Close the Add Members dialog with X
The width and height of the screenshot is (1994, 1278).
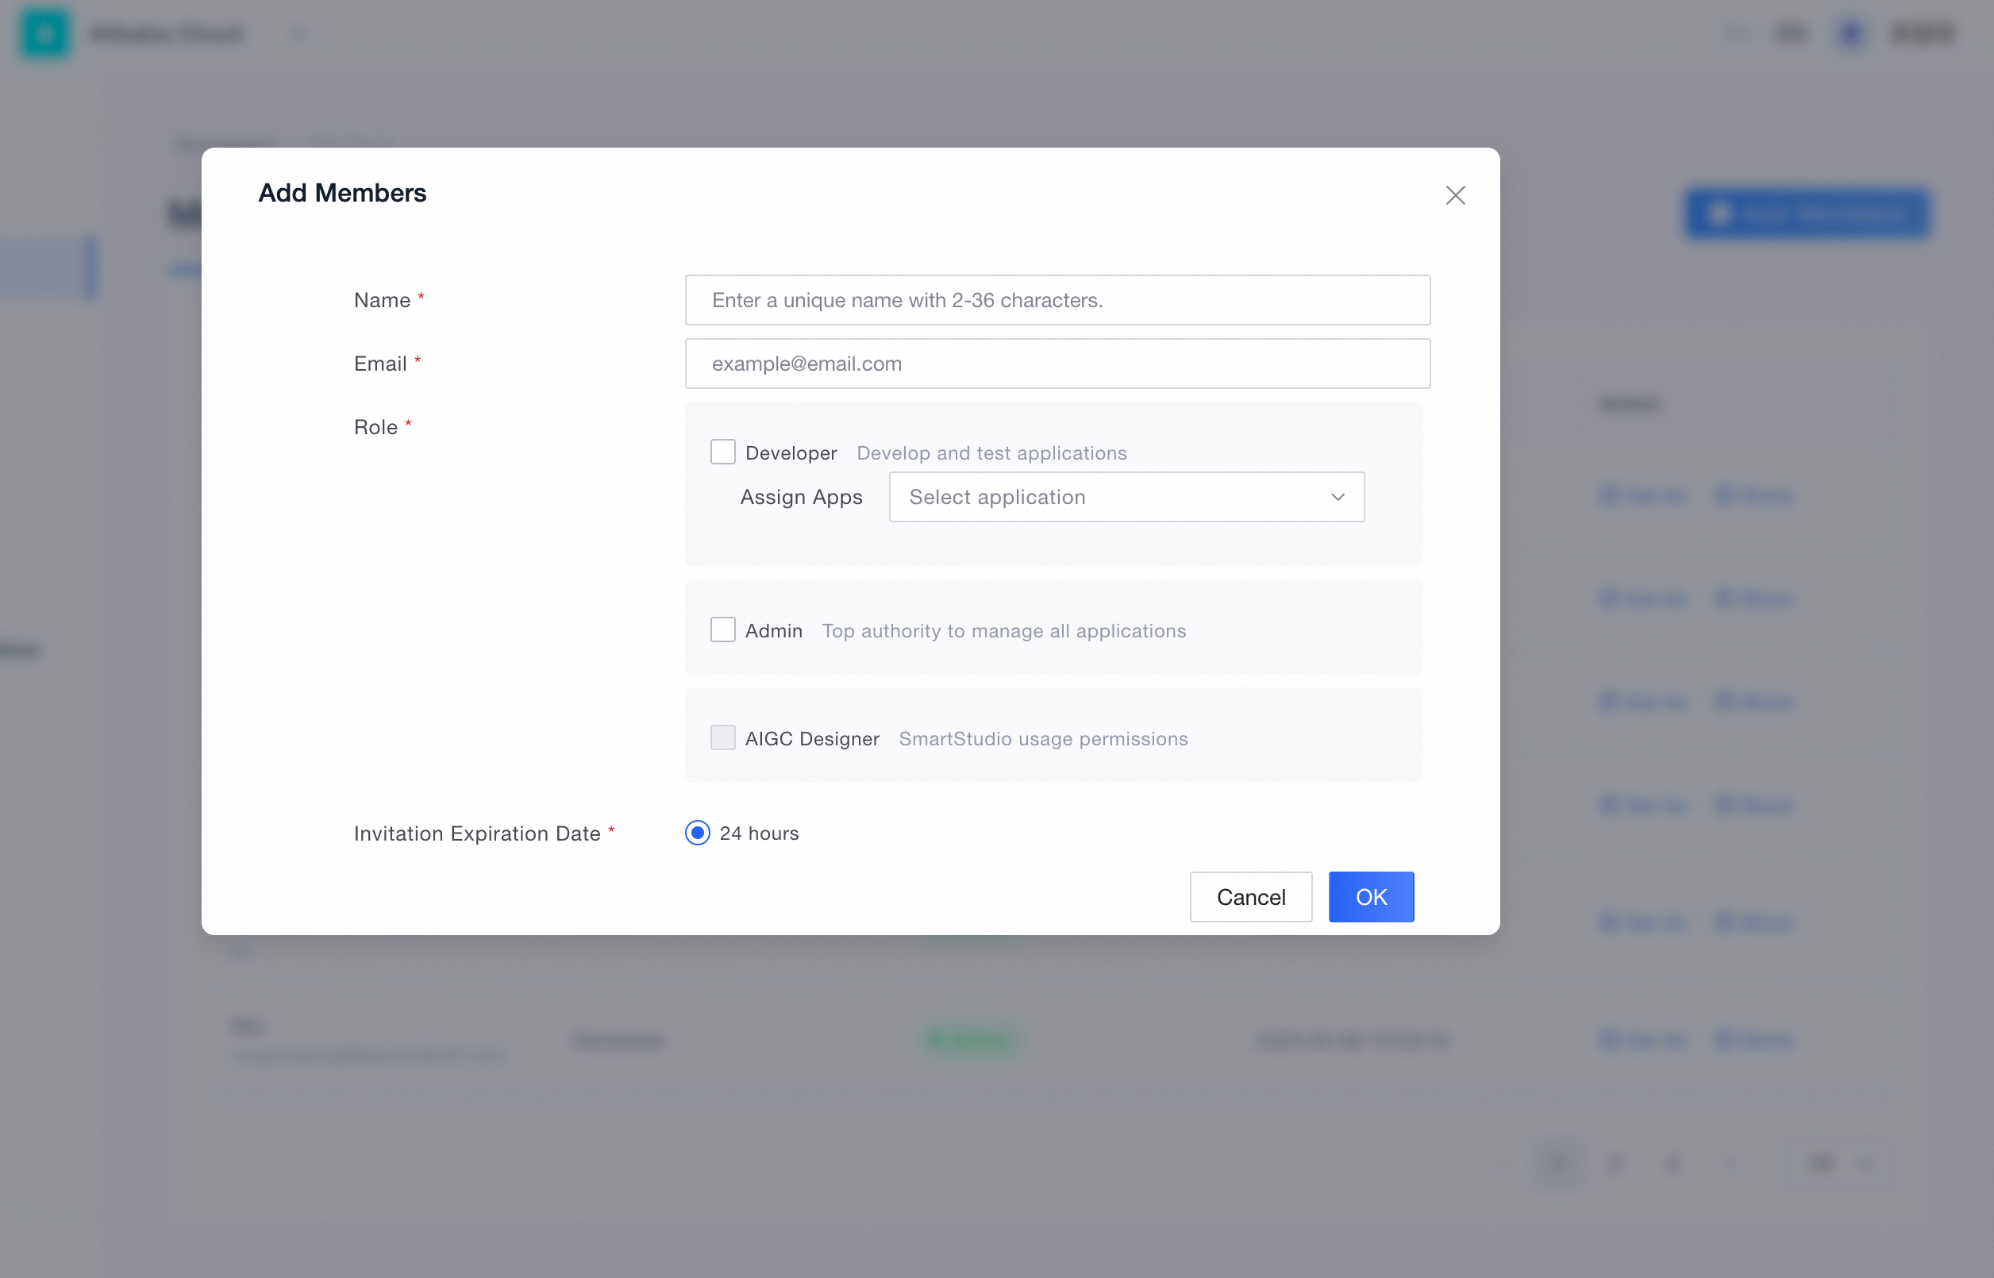(x=1455, y=195)
